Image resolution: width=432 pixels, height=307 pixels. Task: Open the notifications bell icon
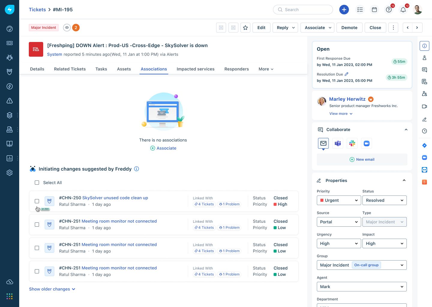pos(403,10)
